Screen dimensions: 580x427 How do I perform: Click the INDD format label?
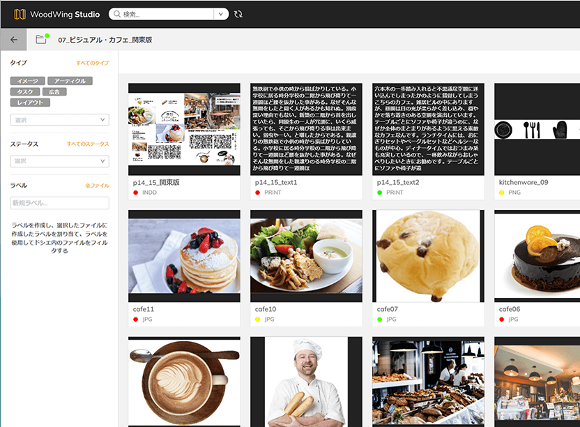149,193
